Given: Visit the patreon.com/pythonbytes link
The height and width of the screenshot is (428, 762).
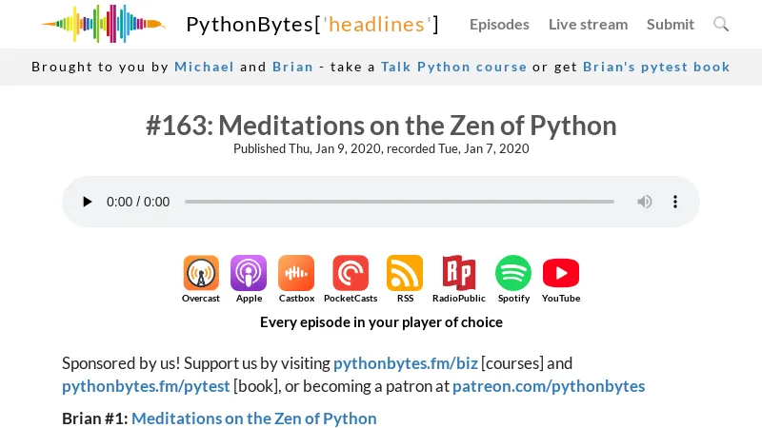Looking at the screenshot, I should click(x=549, y=386).
